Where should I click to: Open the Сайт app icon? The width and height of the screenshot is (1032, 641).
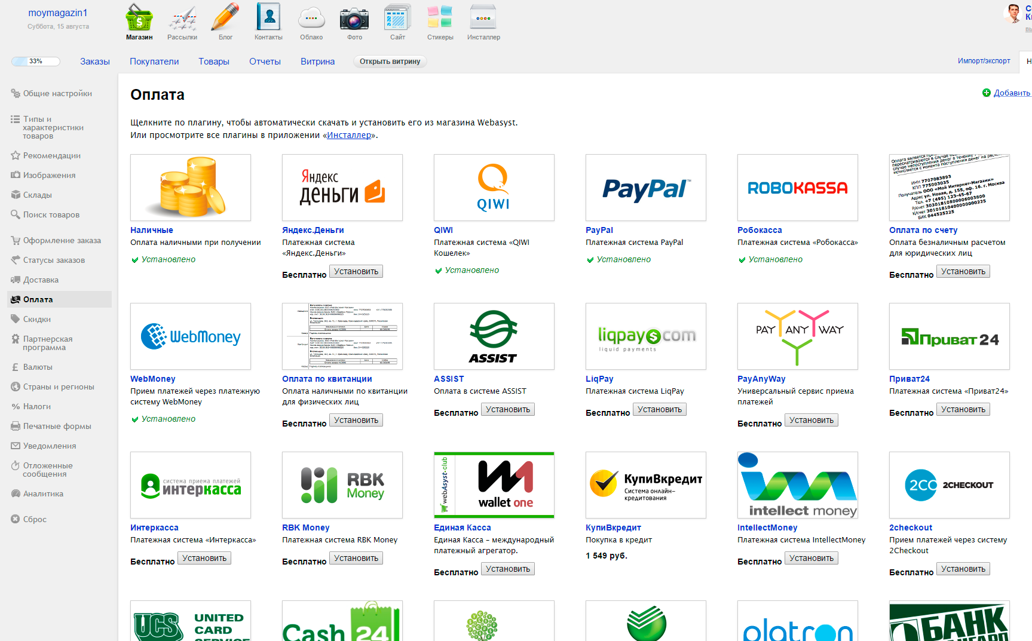point(397,22)
